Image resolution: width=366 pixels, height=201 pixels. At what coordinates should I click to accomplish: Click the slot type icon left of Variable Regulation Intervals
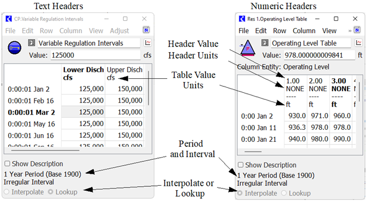(32, 43)
